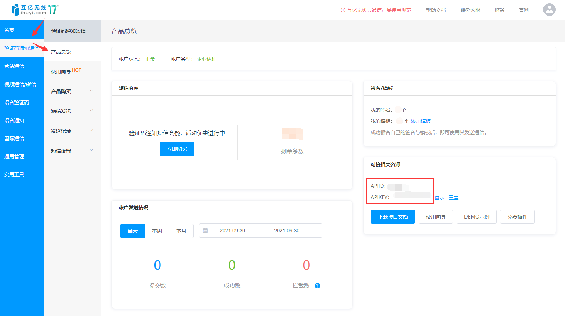
Task: Click the 使用向导 button under 对接相关资源
Action: (x=436, y=217)
